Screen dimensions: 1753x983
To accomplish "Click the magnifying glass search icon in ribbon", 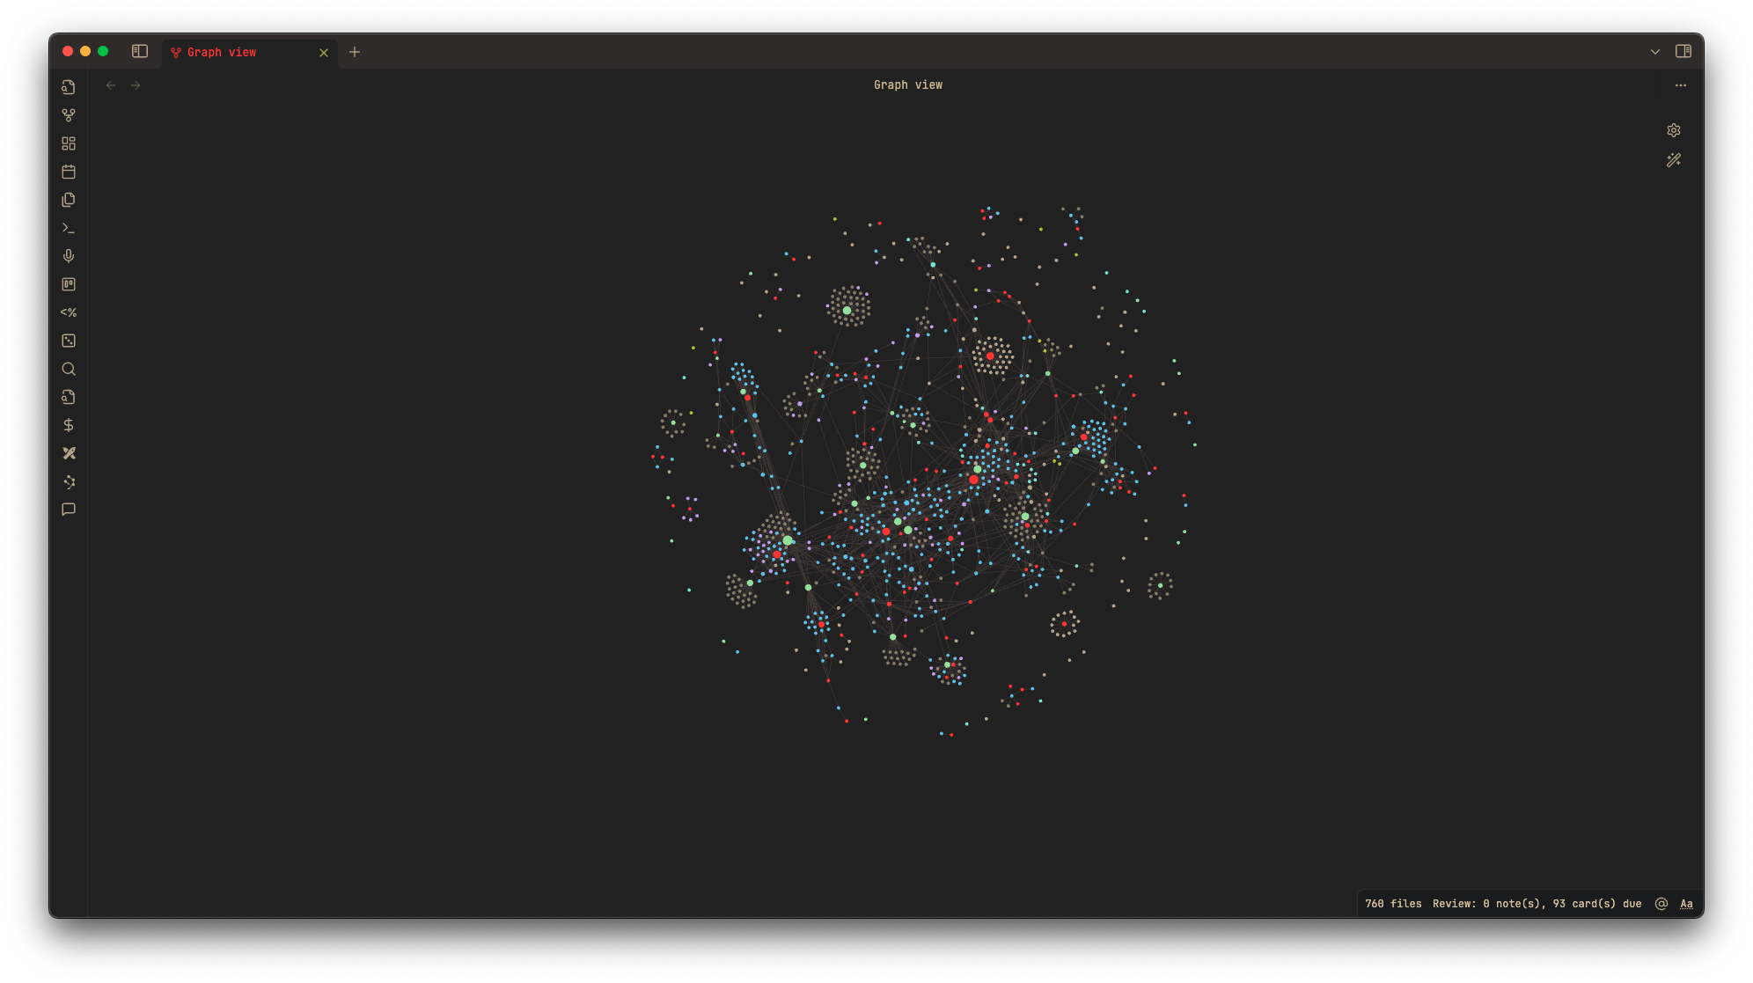I will click(69, 369).
